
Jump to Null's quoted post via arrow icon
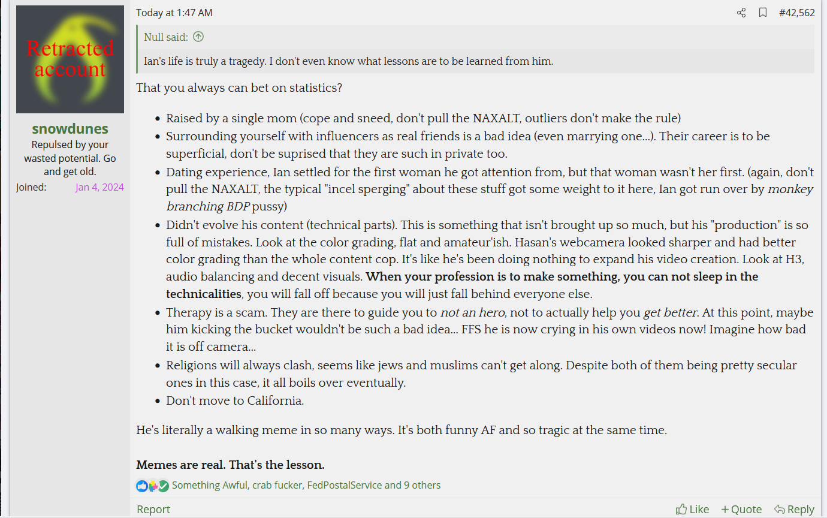(198, 37)
